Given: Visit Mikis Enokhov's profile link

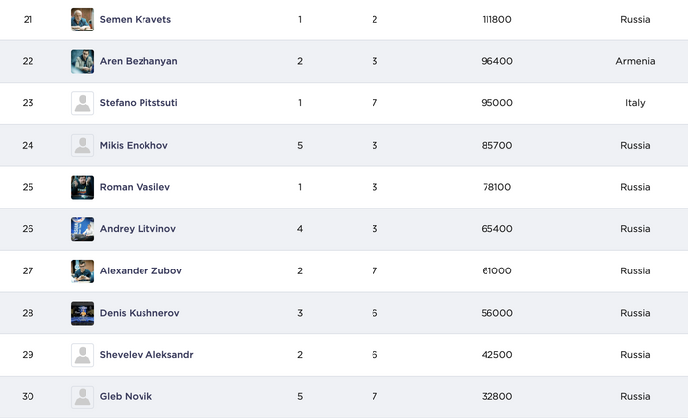Looking at the screenshot, I should pos(134,146).
